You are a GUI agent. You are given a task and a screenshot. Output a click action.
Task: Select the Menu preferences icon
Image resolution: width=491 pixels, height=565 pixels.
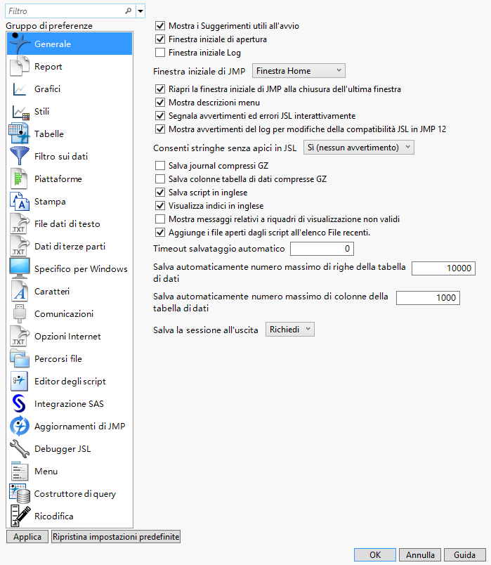[20, 471]
